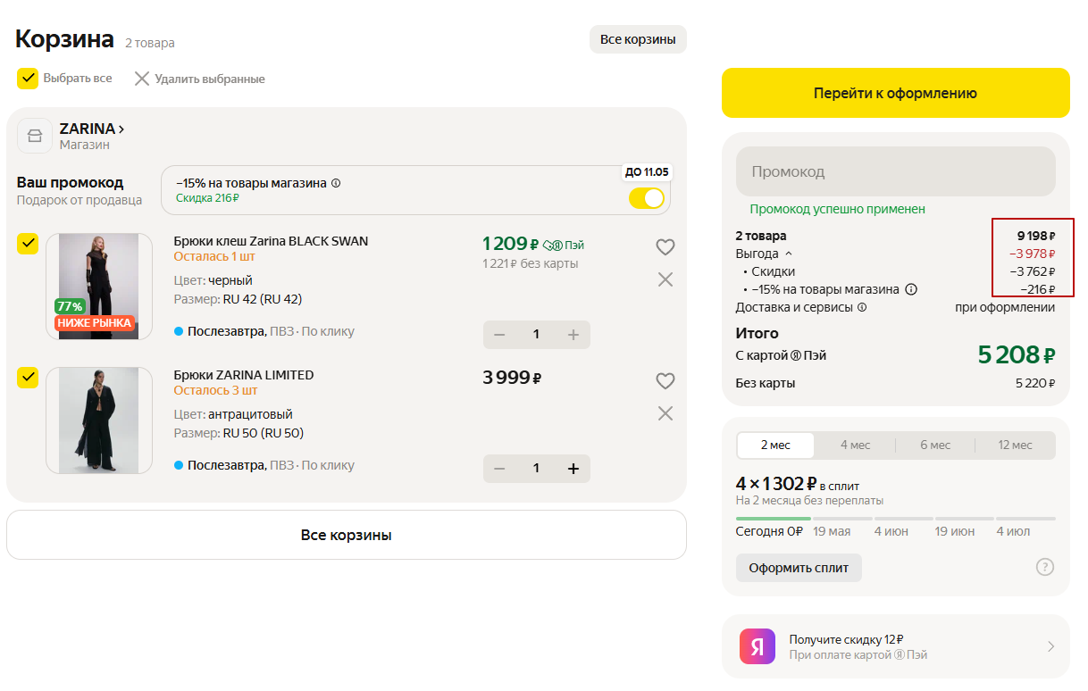Open the Yandex Pay discount offer arrow
Image resolution: width=1088 pixels, height=691 pixels.
pyautogui.click(x=1051, y=646)
